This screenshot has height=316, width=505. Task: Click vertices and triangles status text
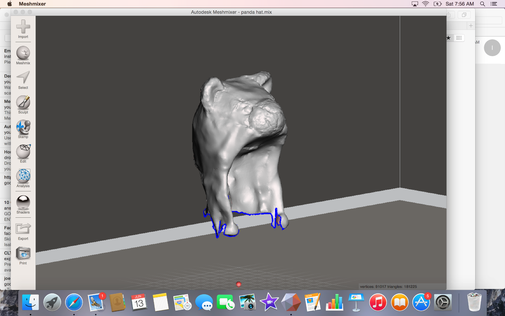388,287
